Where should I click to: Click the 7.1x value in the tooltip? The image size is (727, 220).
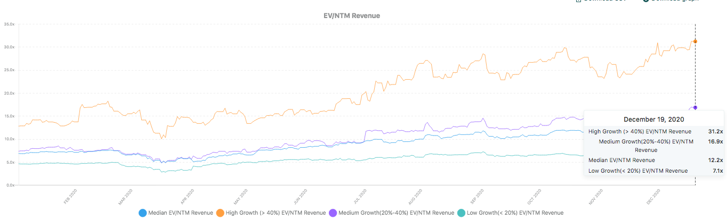pos(717,171)
